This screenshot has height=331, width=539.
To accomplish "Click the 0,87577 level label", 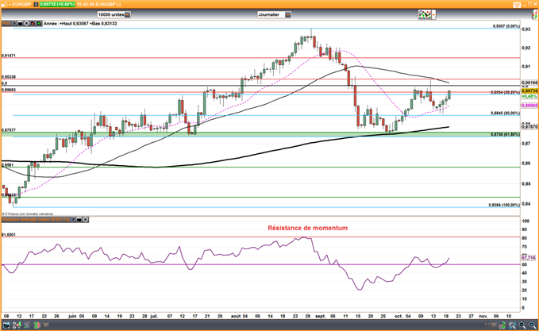I will click(9, 130).
